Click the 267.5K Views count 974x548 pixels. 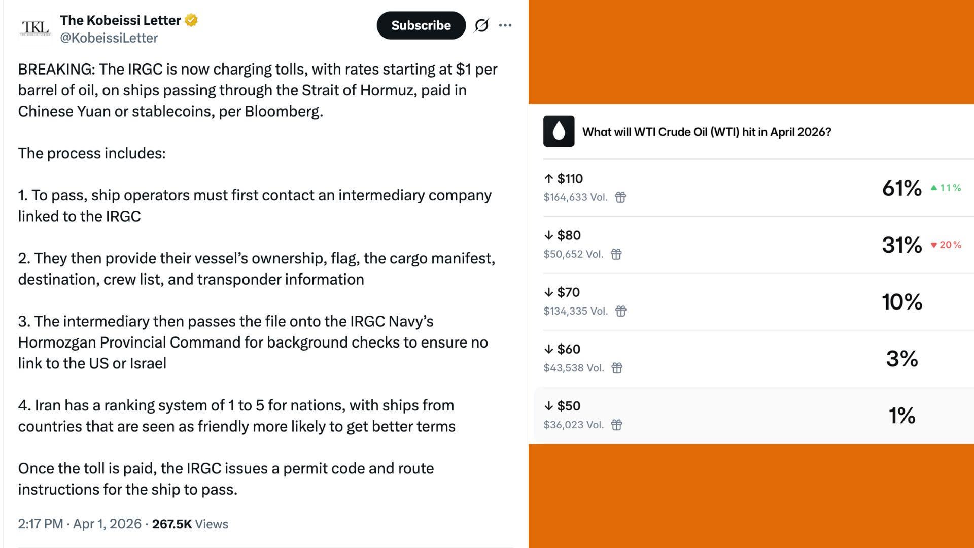190,524
